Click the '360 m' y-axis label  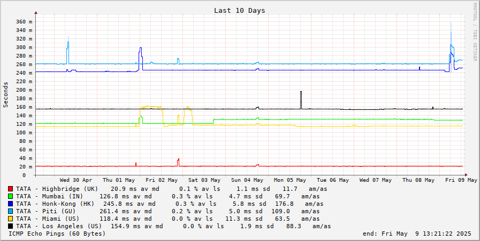[24, 22]
